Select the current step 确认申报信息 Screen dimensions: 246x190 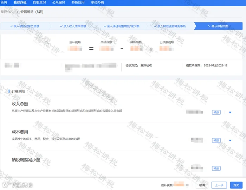click(218, 26)
